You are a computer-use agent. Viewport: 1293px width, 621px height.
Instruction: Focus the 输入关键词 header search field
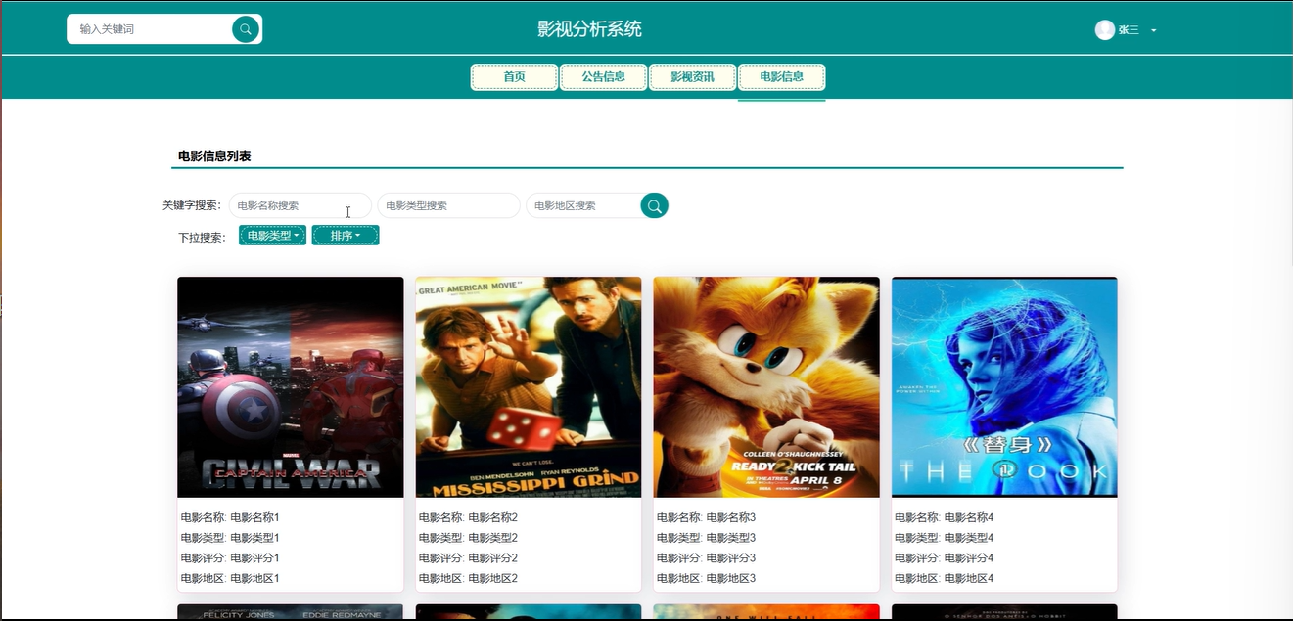pyautogui.click(x=152, y=29)
